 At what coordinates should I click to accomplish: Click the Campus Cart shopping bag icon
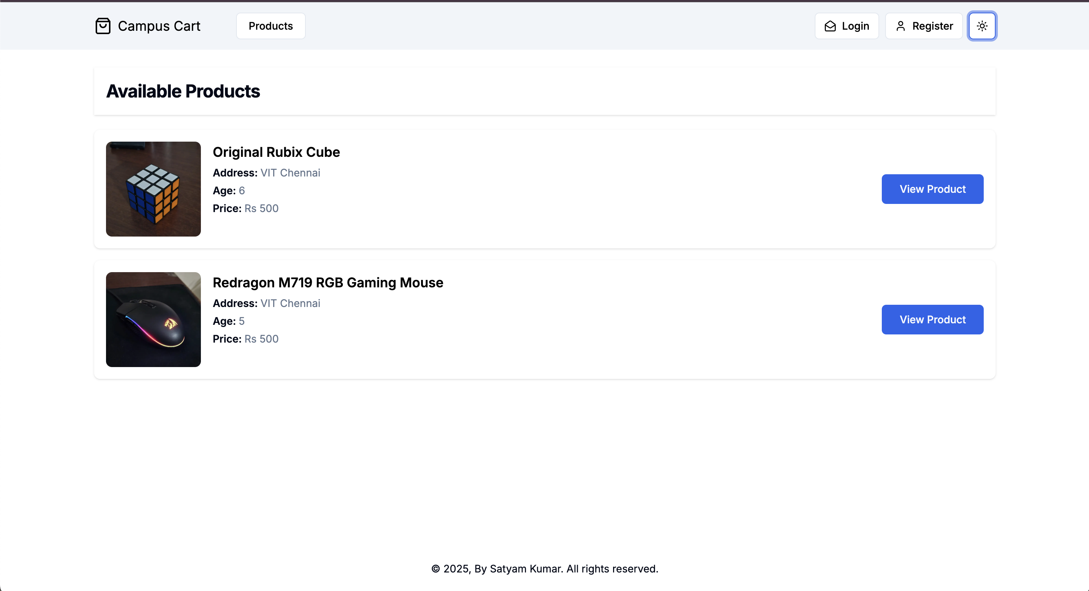pos(103,26)
